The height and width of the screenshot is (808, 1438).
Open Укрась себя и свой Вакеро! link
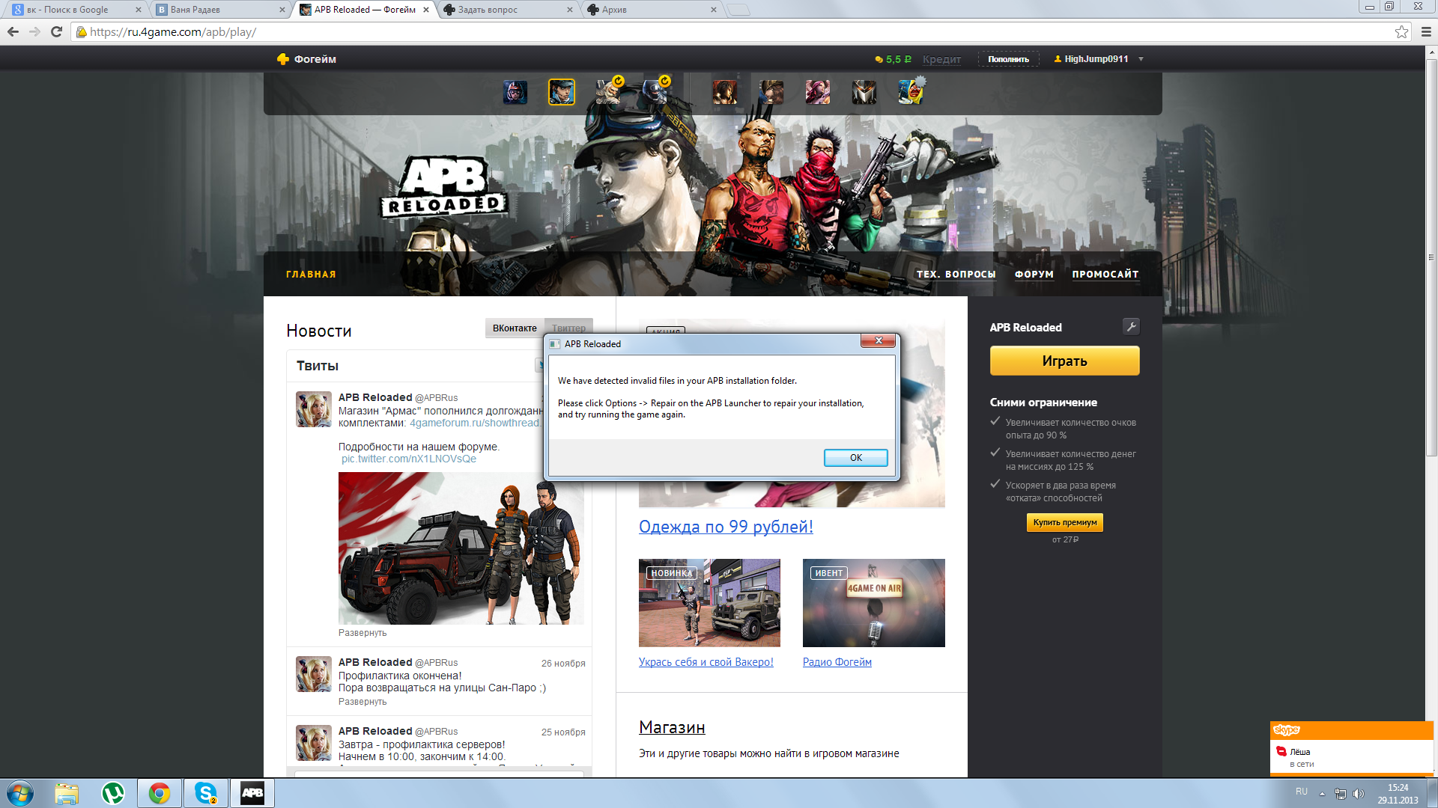click(x=706, y=662)
